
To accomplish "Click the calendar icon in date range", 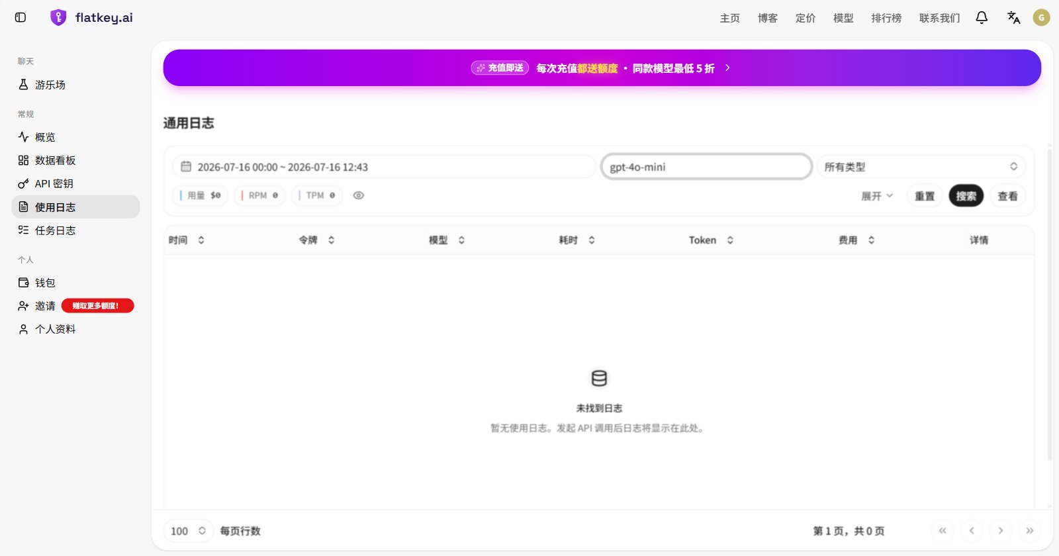I will point(186,167).
